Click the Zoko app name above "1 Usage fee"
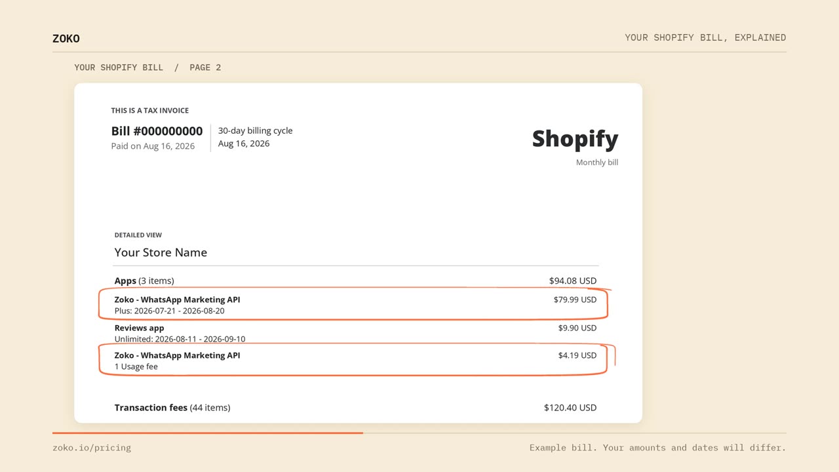This screenshot has width=839, height=472. [x=177, y=355]
